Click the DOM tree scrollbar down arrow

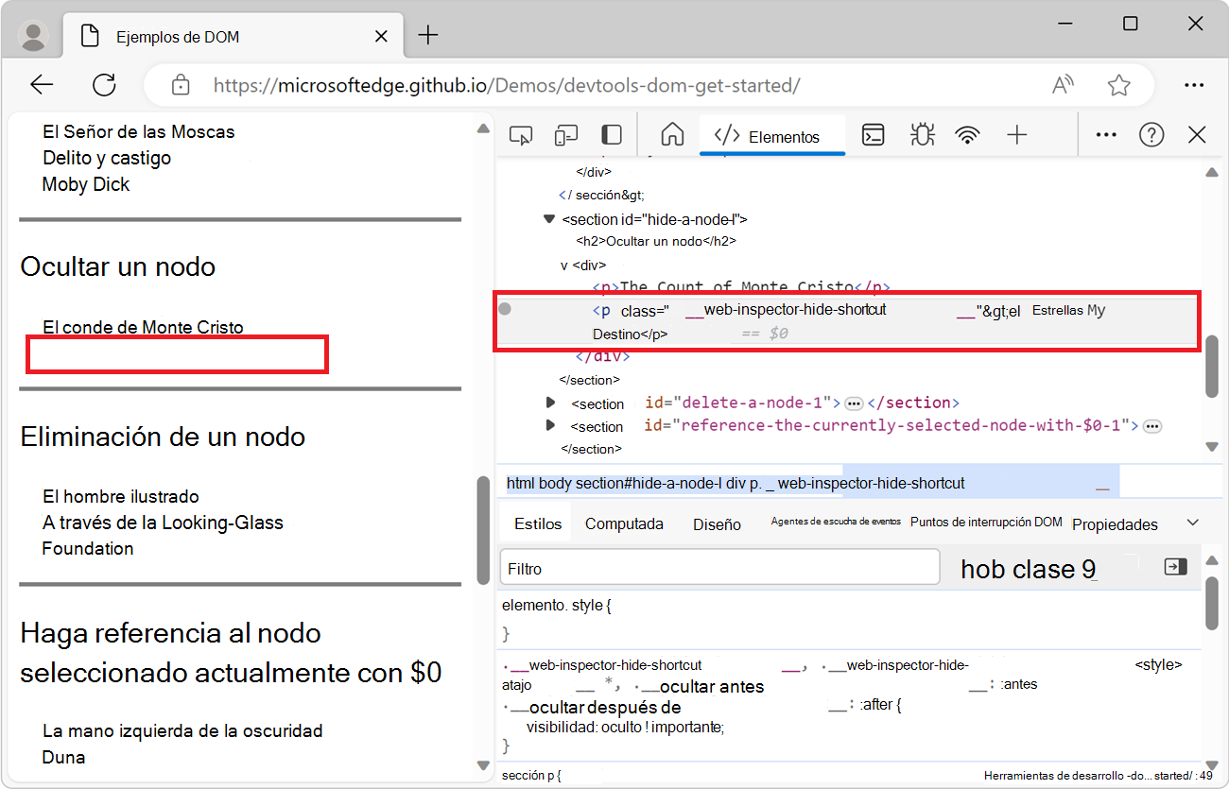[1212, 446]
